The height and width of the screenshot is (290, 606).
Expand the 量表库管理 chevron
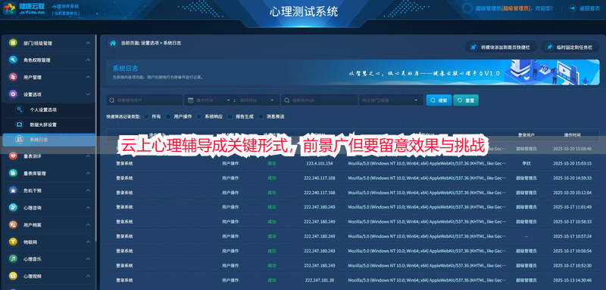coord(88,173)
